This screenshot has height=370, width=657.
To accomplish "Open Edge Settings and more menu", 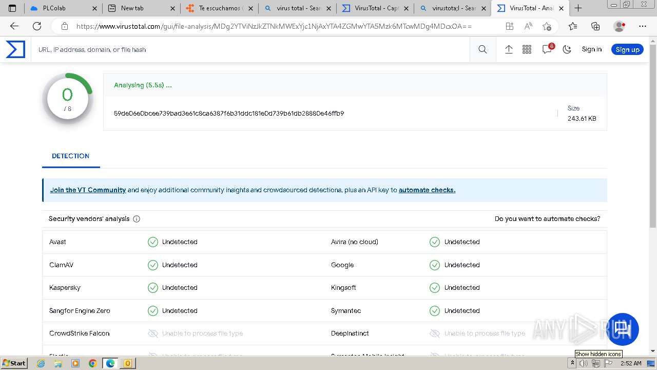I will (643, 26).
